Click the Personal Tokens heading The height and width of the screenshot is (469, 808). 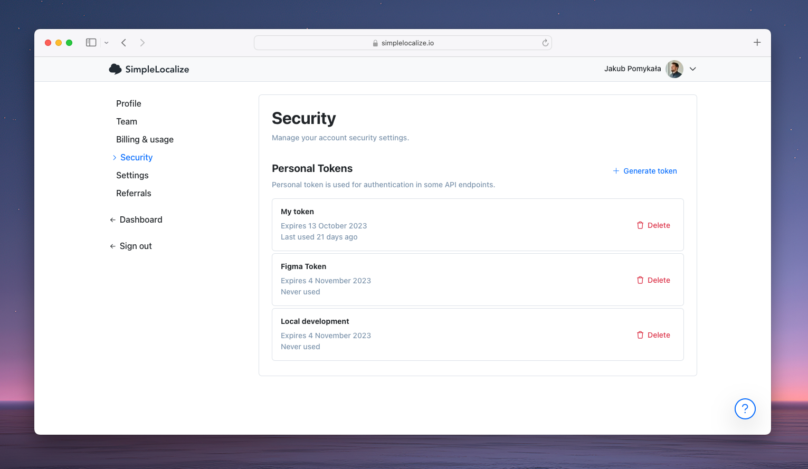point(312,168)
